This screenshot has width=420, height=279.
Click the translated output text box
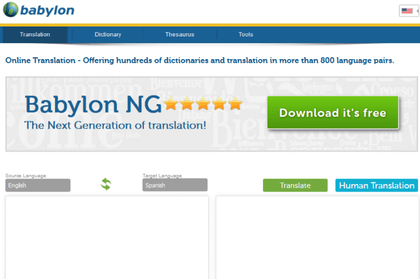[317, 238]
